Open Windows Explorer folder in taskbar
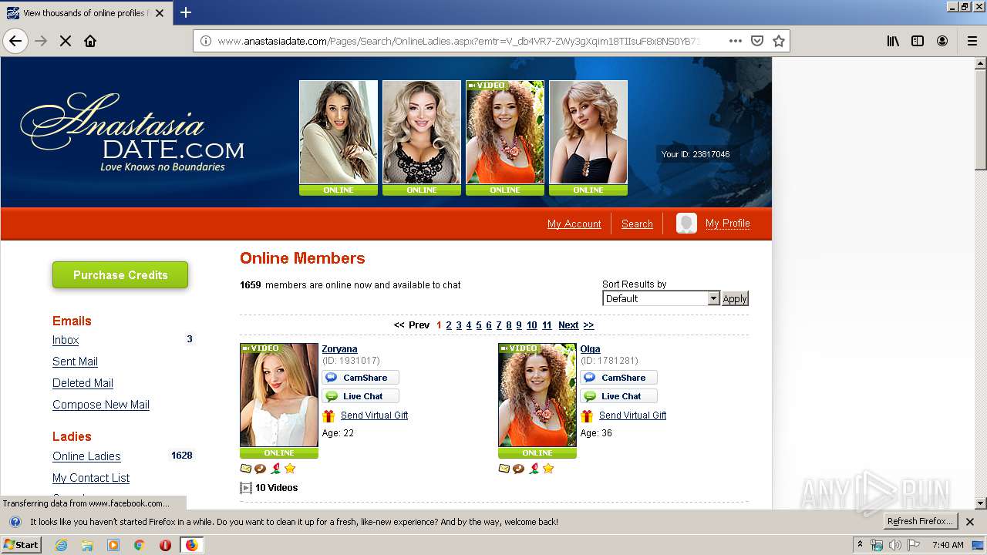 (x=87, y=545)
